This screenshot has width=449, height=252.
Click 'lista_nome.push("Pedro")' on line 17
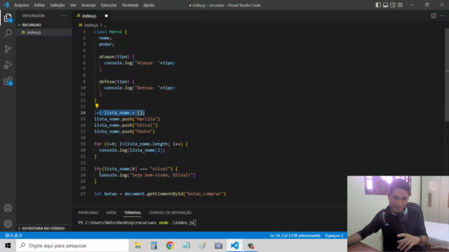pyautogui.click(x=125, y=132)
